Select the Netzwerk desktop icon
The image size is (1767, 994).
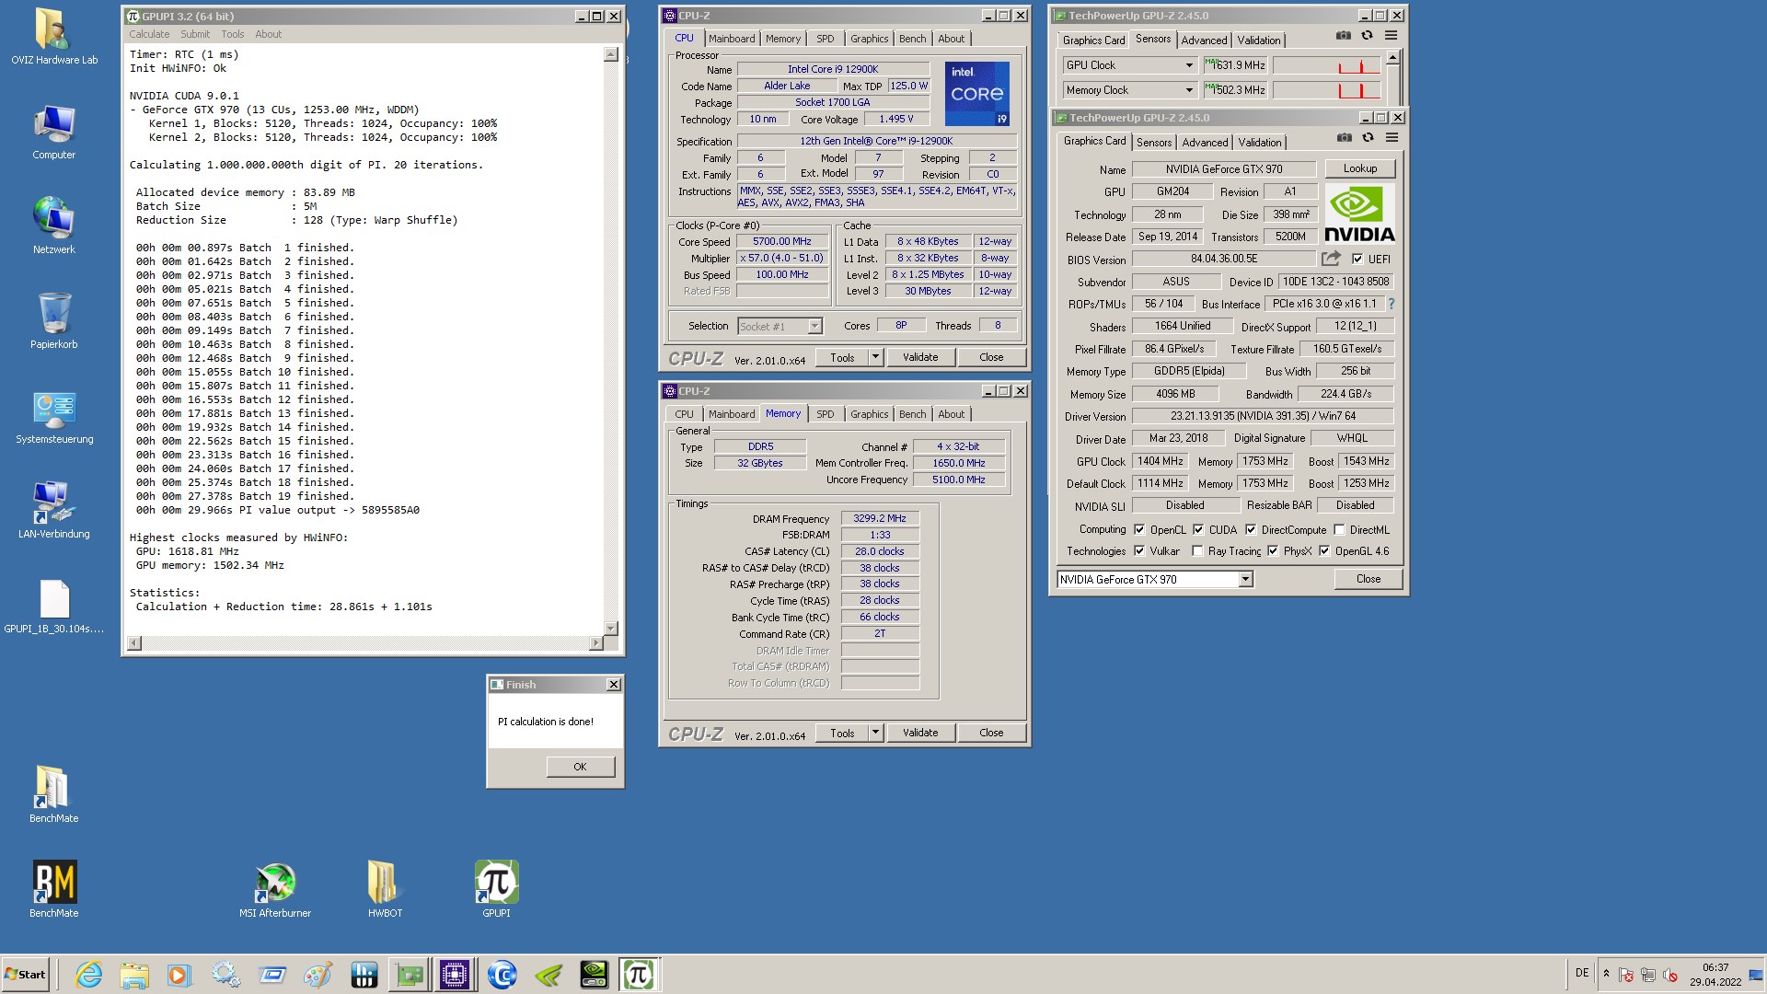pos(53,225)
